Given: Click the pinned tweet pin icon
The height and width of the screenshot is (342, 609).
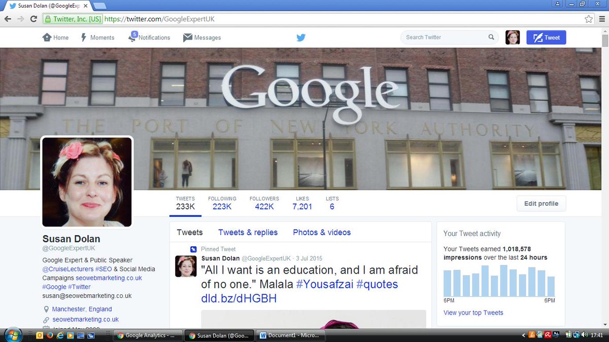Looking at the screenshot, I should click(x=193, y=249).
